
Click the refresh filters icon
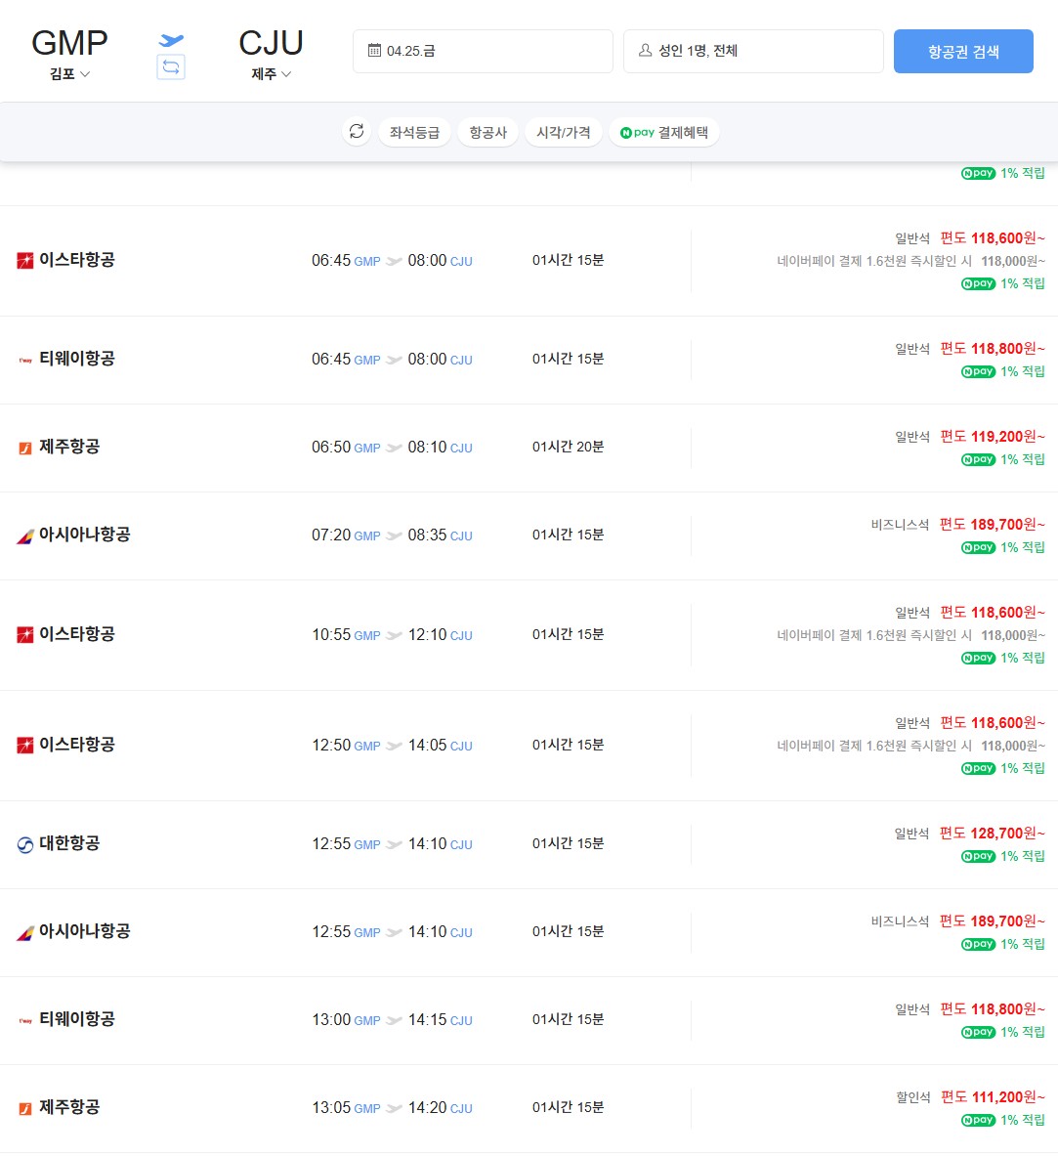[x=357, y=132]
